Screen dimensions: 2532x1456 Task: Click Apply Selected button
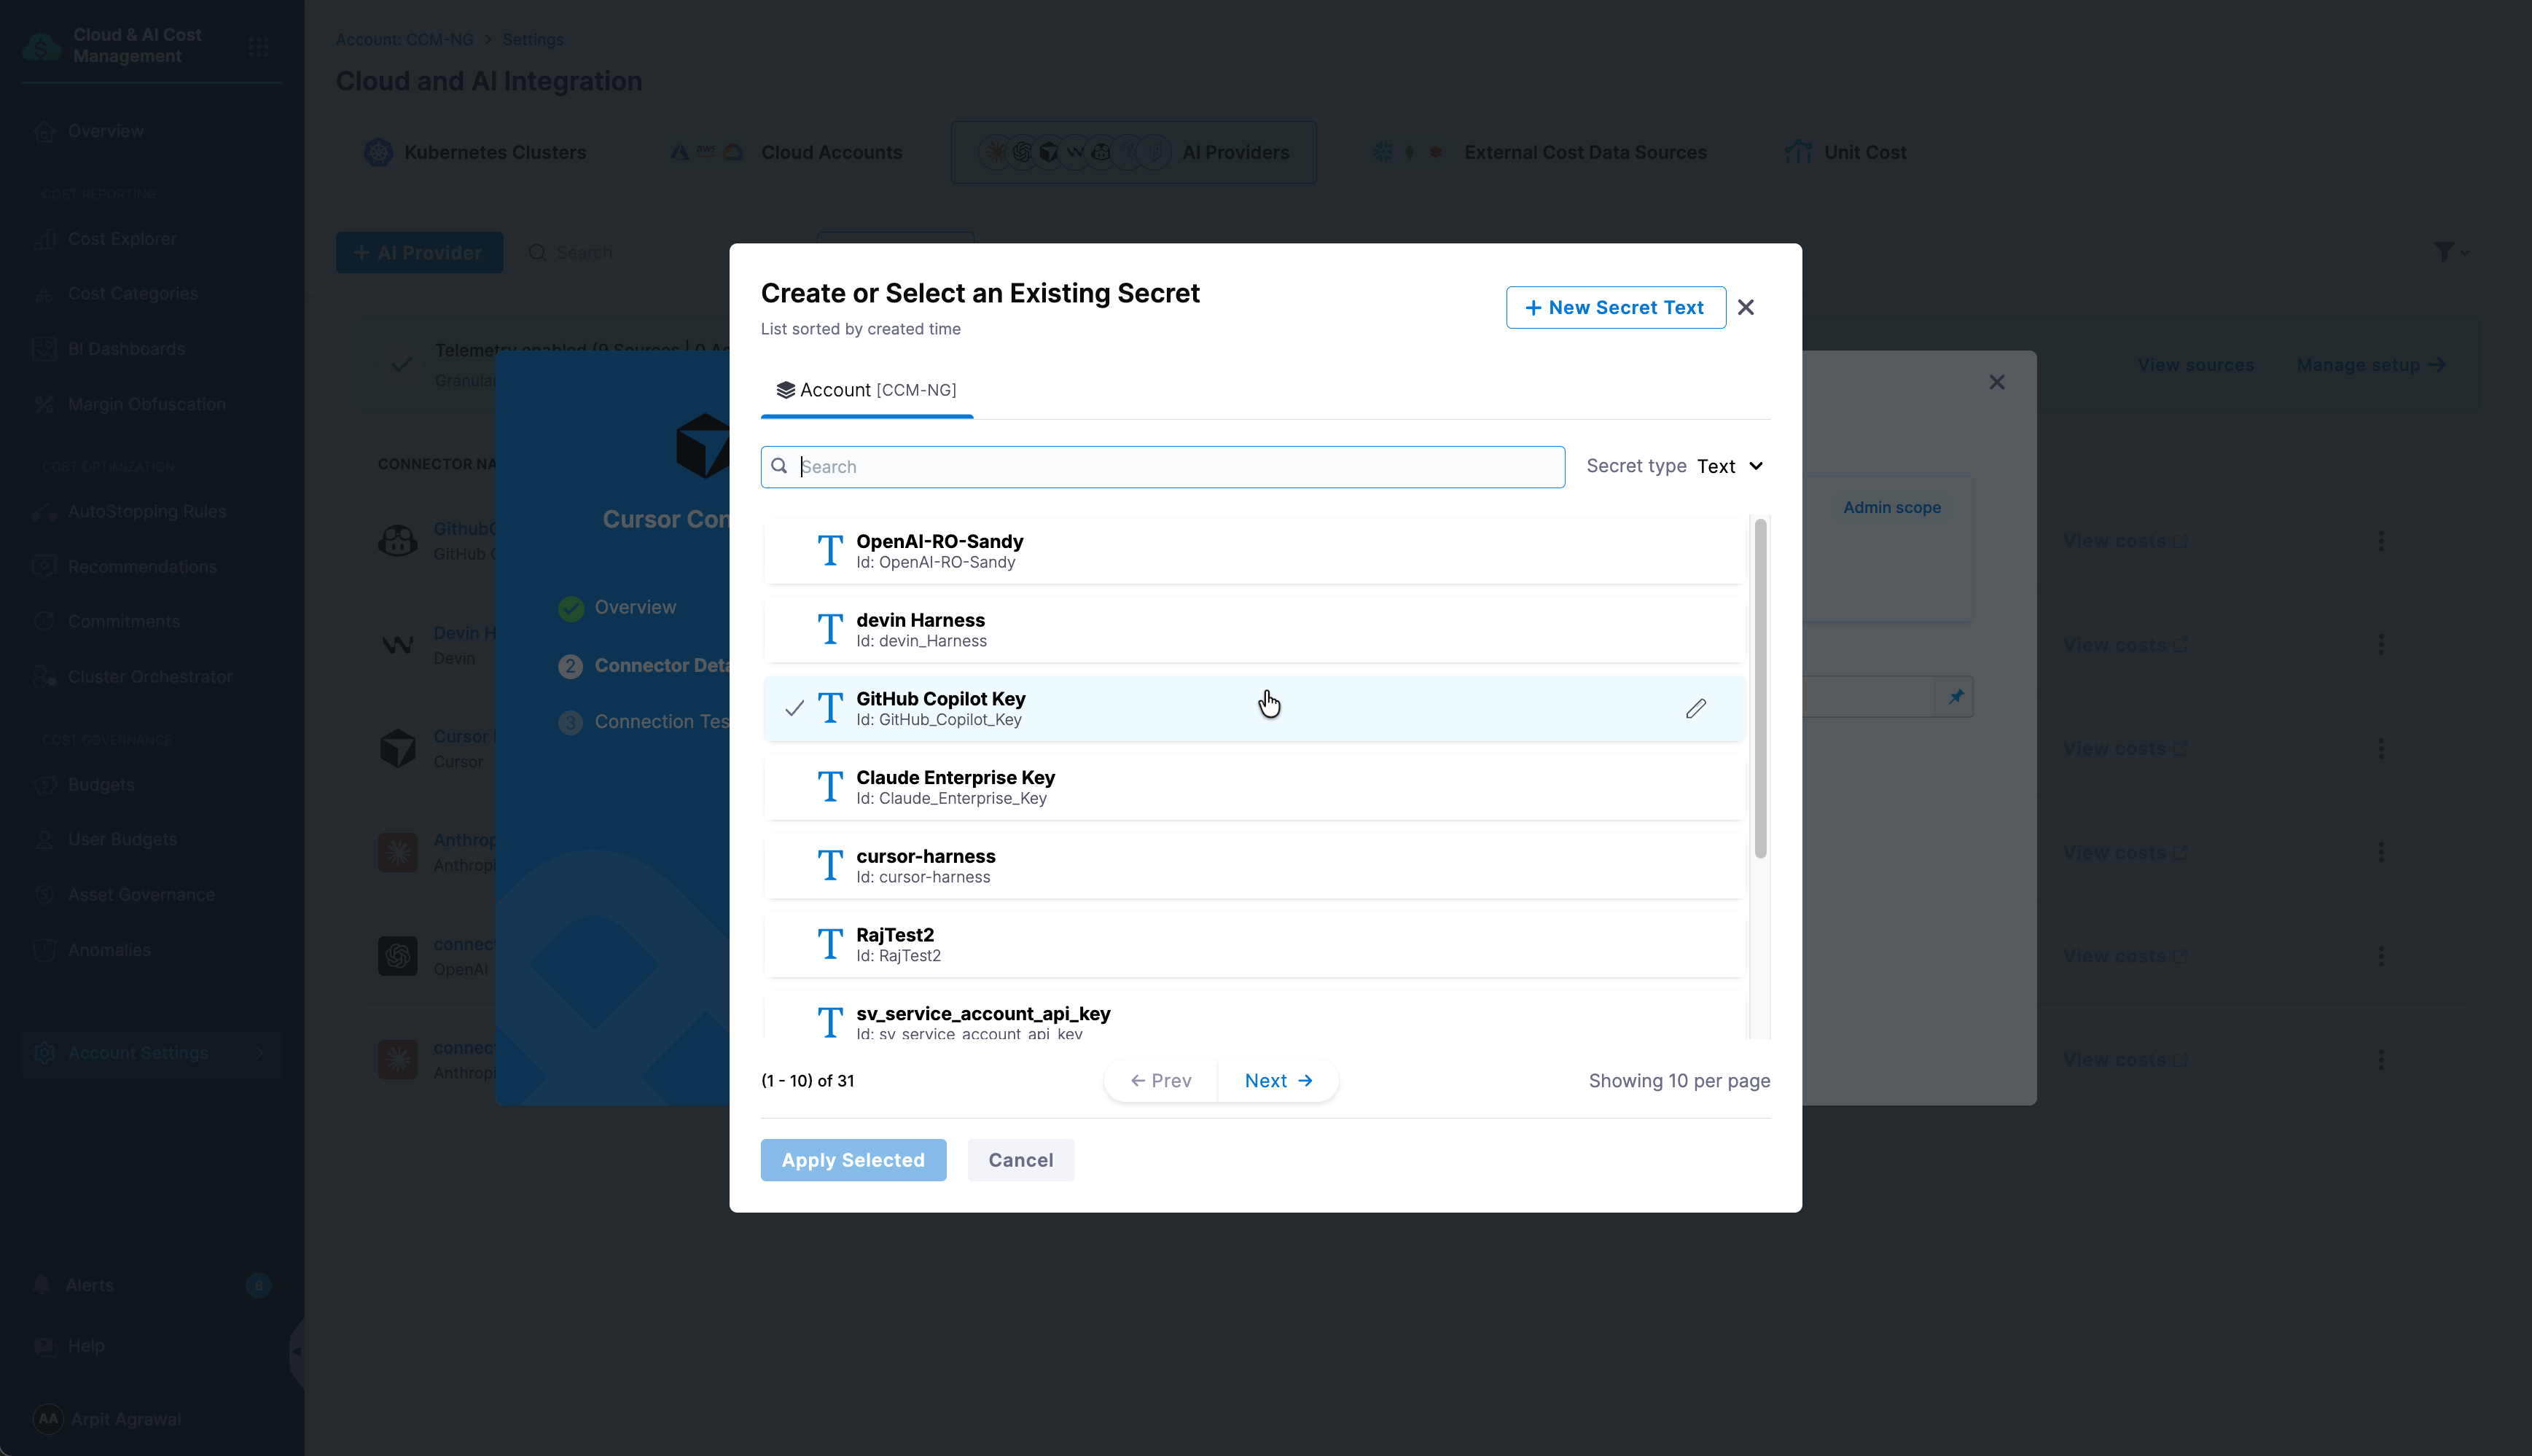(x=853, y=1160)
